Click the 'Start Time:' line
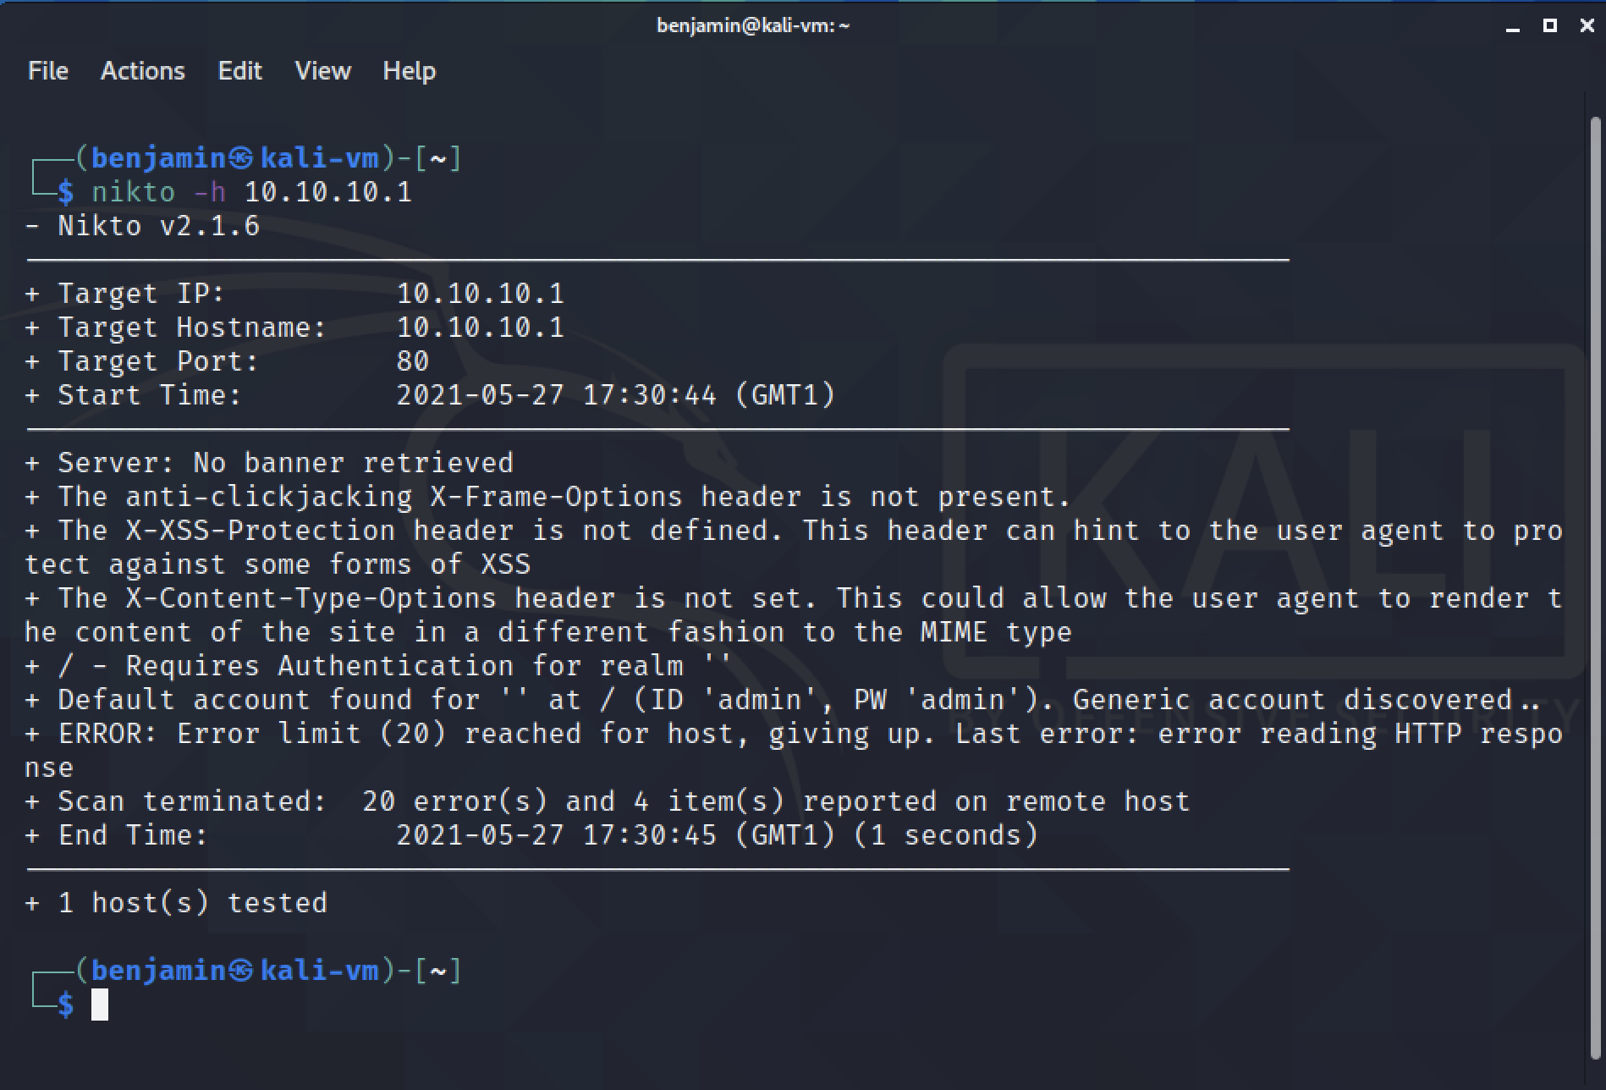The width and height of the screenshot is (1606, 1090). (430, 395)
